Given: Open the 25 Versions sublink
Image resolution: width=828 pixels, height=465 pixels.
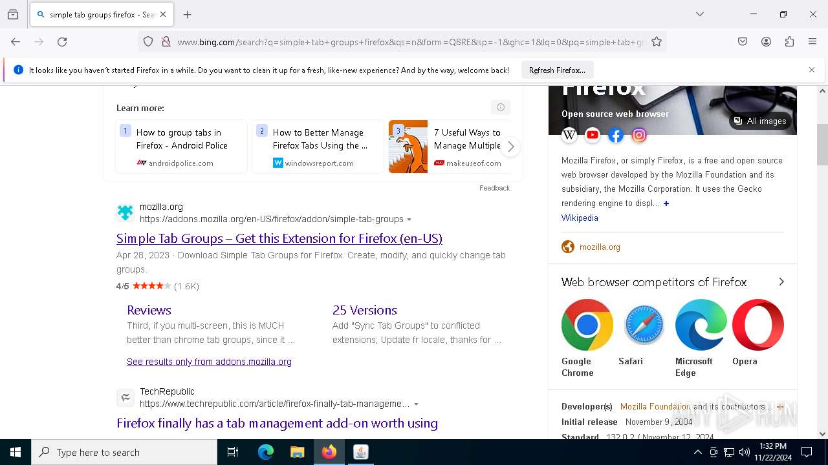Looking at the screenshot, I should coord(364,310).
